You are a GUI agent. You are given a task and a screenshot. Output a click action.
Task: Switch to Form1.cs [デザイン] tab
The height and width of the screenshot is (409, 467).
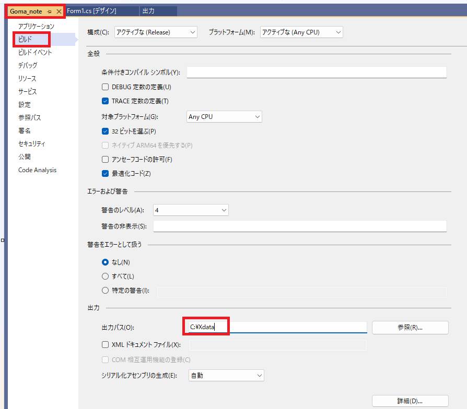pyautogui.click(x=92, y=11)
